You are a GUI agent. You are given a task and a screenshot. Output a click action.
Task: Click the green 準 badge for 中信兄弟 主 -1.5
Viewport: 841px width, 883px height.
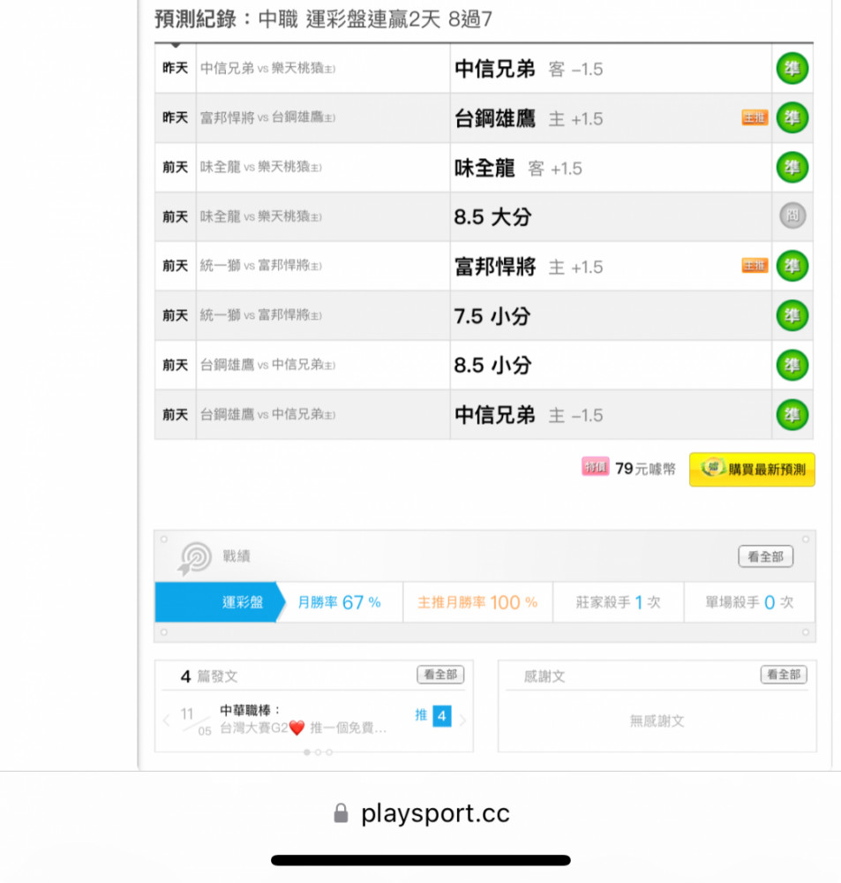(x=792, y=414)
